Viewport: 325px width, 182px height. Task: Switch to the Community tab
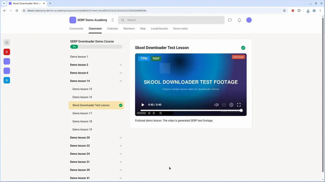[x=76, y=29]
